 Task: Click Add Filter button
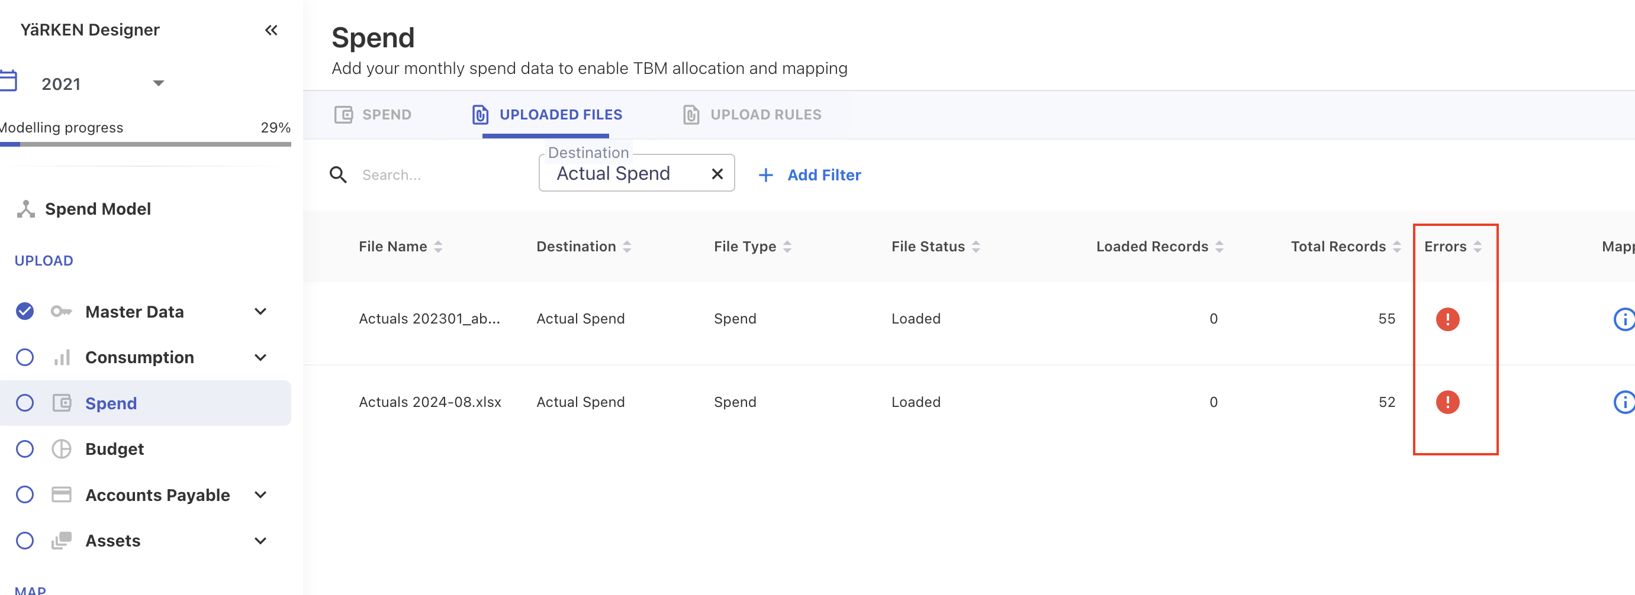point(810,175)
